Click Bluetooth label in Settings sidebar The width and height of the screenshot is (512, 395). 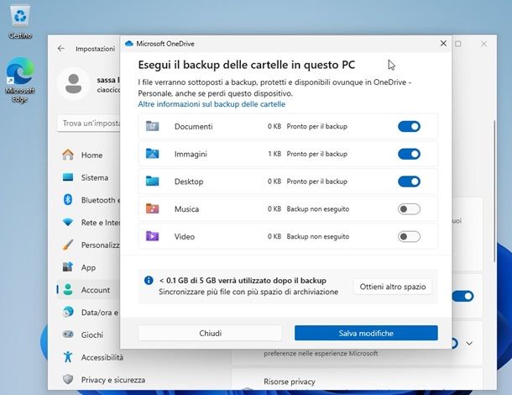101,200
